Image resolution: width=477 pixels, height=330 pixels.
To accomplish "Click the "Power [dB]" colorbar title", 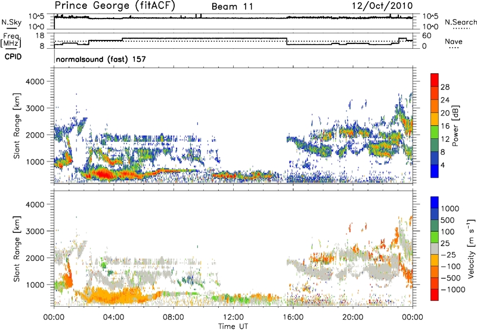I will (455, 126).
